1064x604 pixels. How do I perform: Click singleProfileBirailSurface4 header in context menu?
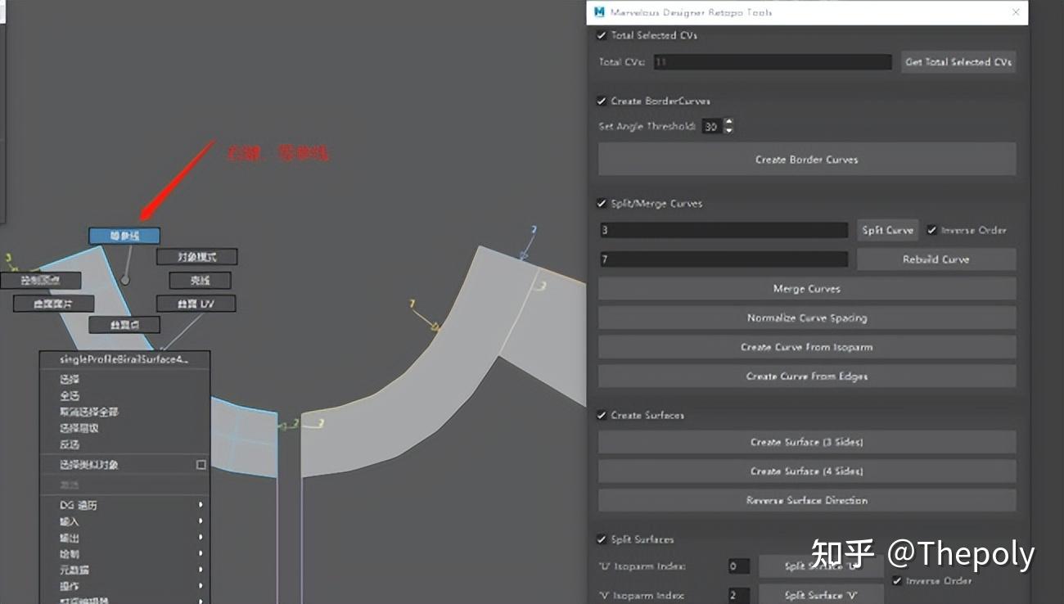click(124, 359)
